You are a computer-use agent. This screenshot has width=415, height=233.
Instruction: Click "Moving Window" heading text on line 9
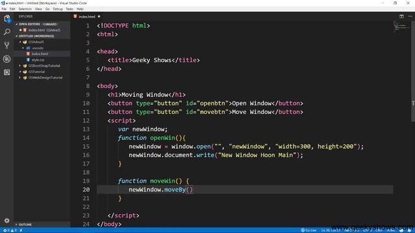(x=145, y=95)
